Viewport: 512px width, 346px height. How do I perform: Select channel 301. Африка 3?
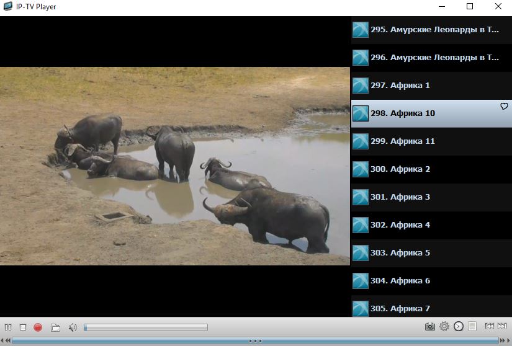coord(431,197)
